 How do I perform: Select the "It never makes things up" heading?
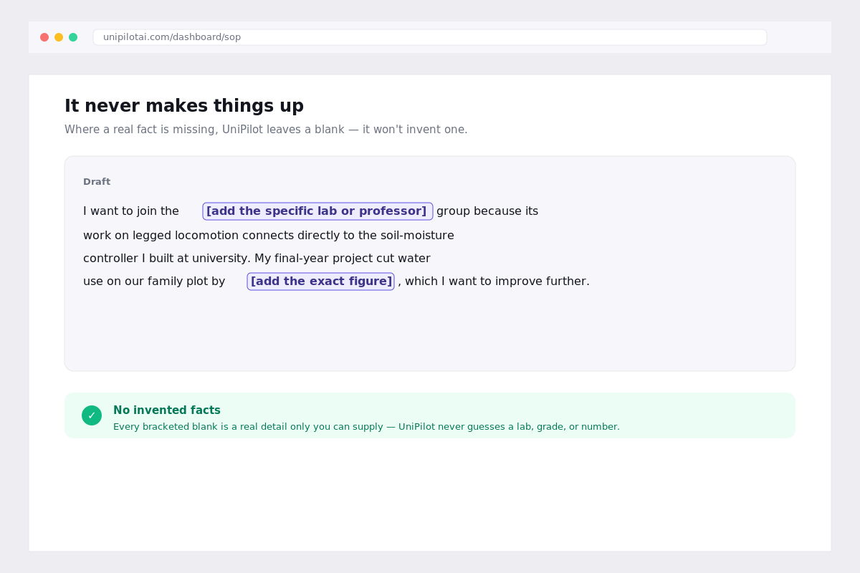(x=184, y=106)
